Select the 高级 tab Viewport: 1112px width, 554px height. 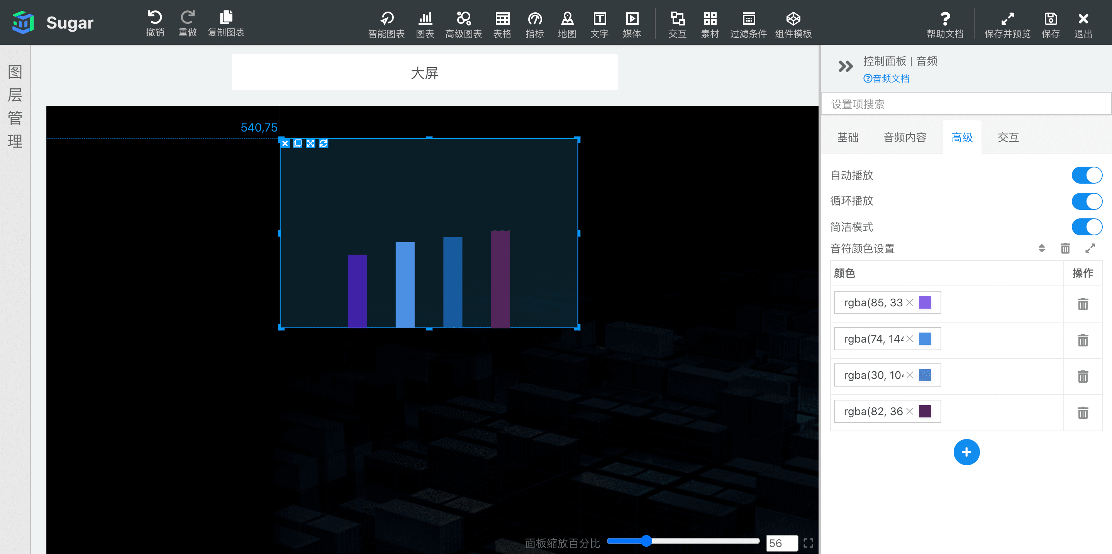tap(962, 137)
